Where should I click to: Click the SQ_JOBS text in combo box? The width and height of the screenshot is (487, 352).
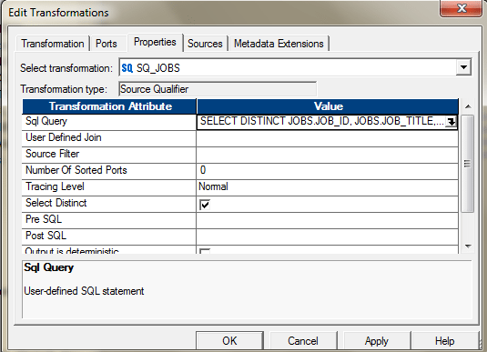[158, 68]
